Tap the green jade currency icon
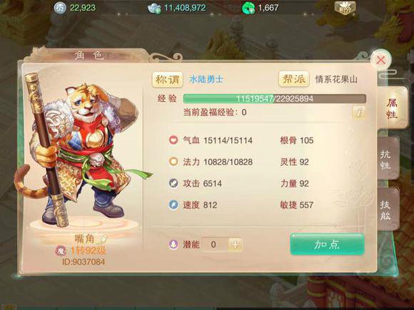Screen dimensions: 414x310 pos(248,8)
